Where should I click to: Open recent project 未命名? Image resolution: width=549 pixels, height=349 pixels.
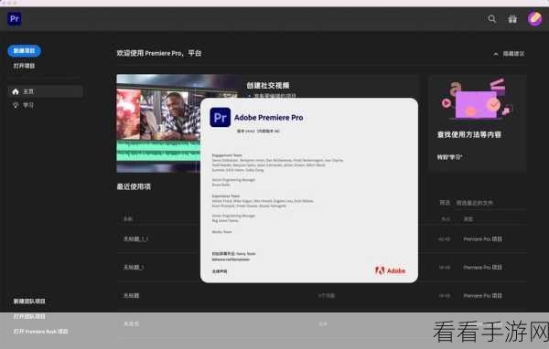pyautogui.click(x=131, y=324)
